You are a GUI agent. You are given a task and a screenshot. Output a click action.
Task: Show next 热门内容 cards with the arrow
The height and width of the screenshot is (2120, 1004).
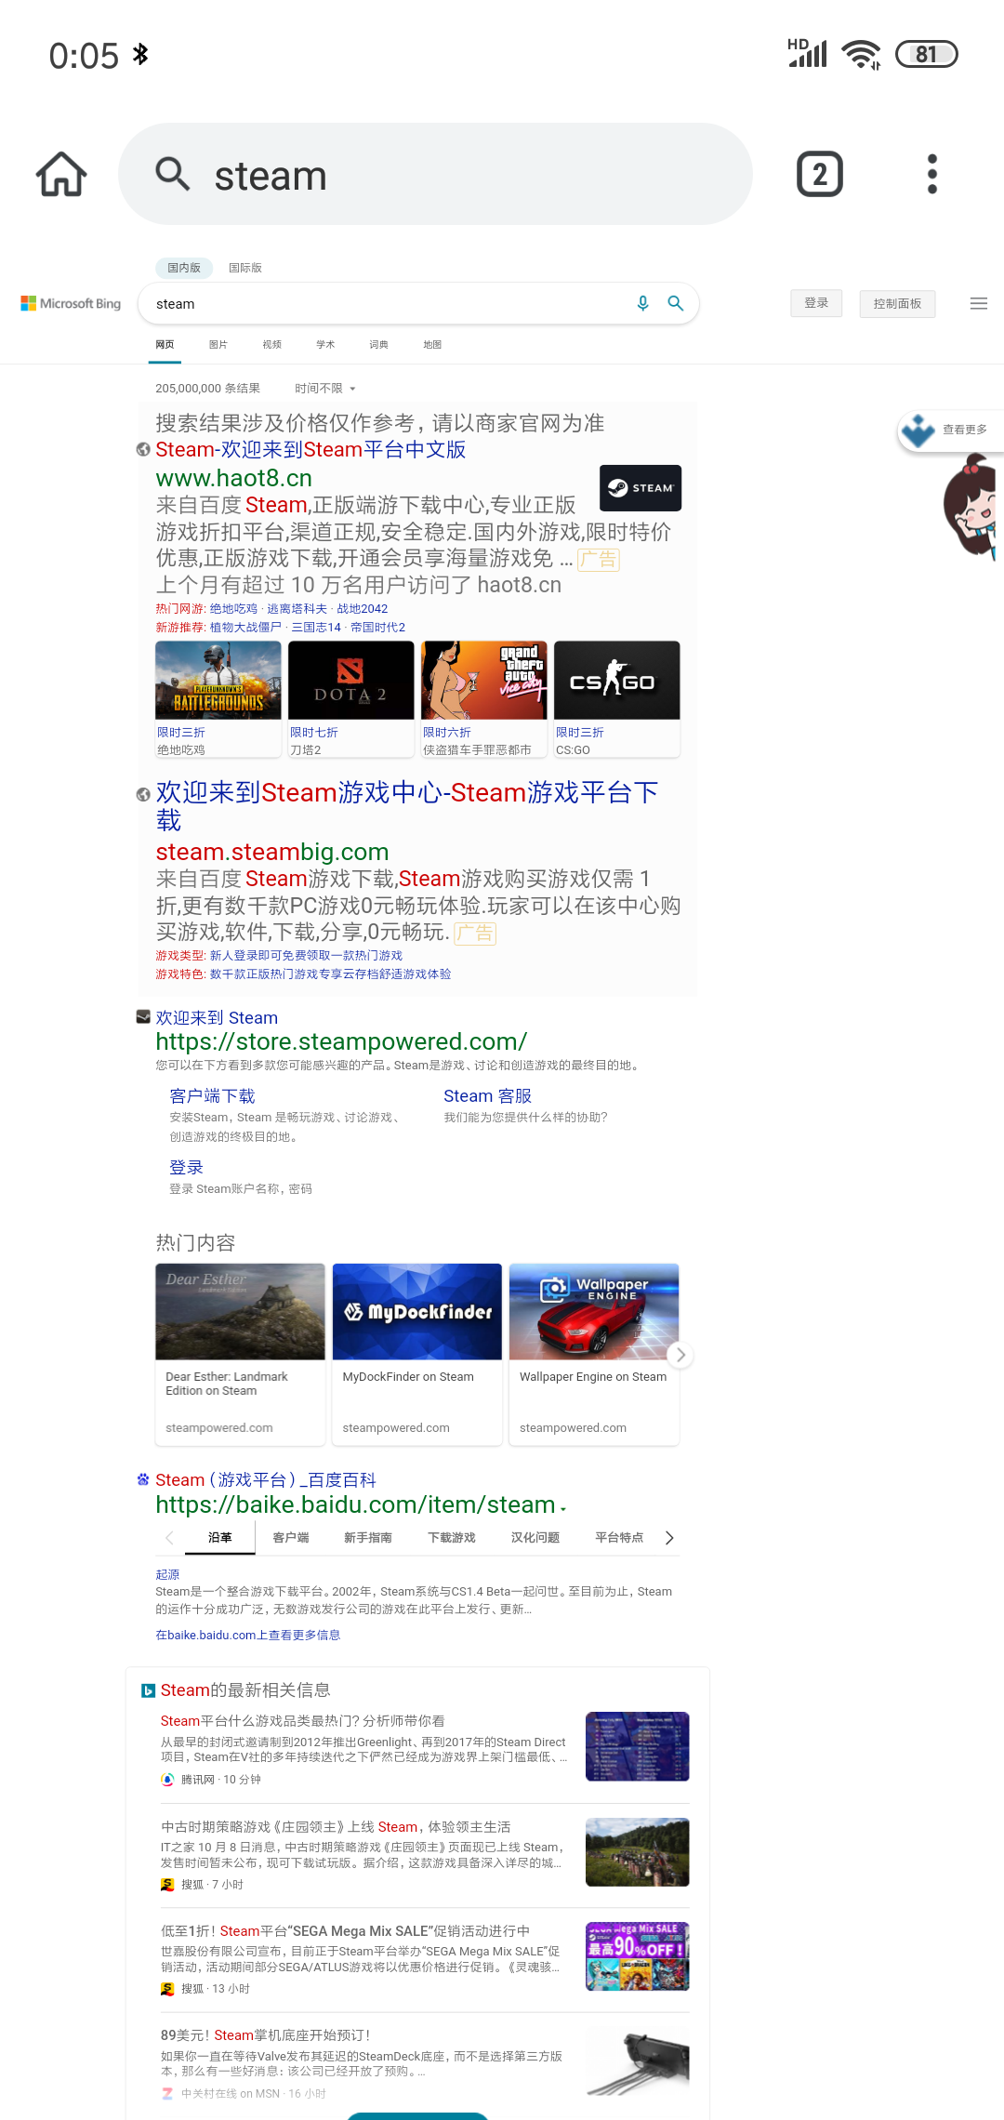680,1355
